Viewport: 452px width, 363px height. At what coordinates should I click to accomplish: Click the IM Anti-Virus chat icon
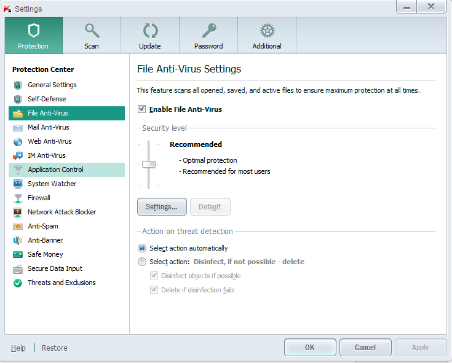tap(18, 156)
